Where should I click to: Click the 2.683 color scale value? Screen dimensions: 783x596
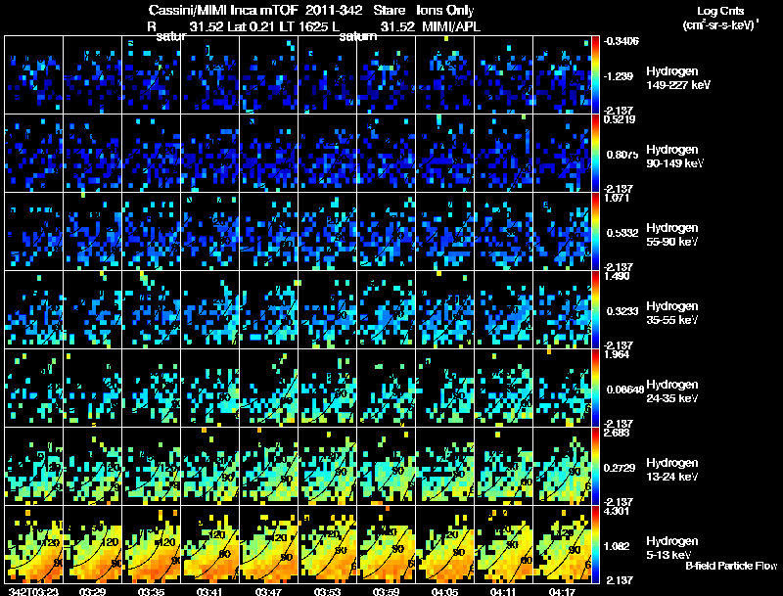(x=617, y=433)
